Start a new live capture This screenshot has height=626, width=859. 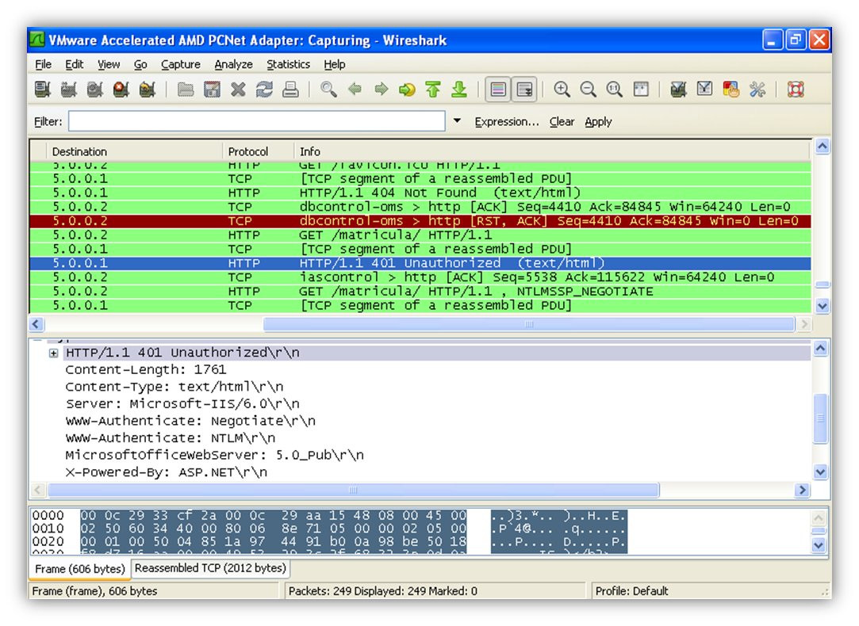click(94, 90)
